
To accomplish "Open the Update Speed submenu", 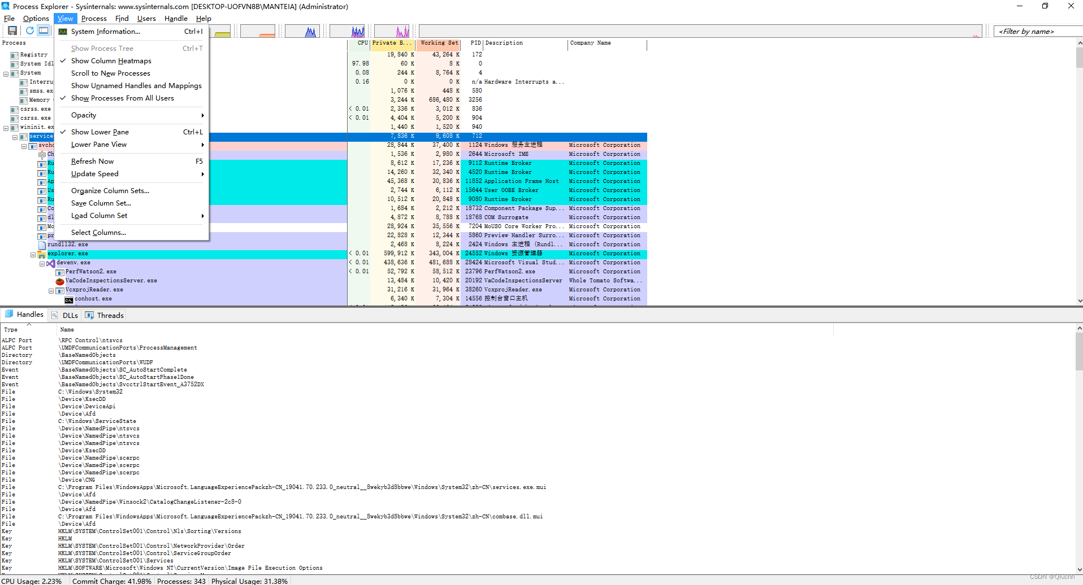I will tap(94, 174).
